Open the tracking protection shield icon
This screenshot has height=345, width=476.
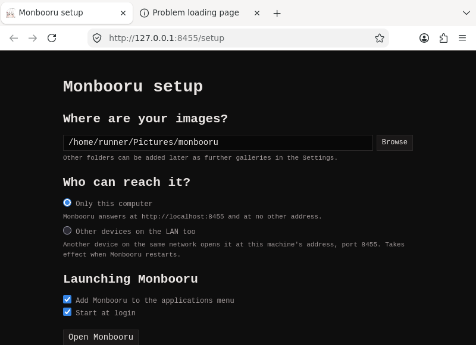(97, 38)
